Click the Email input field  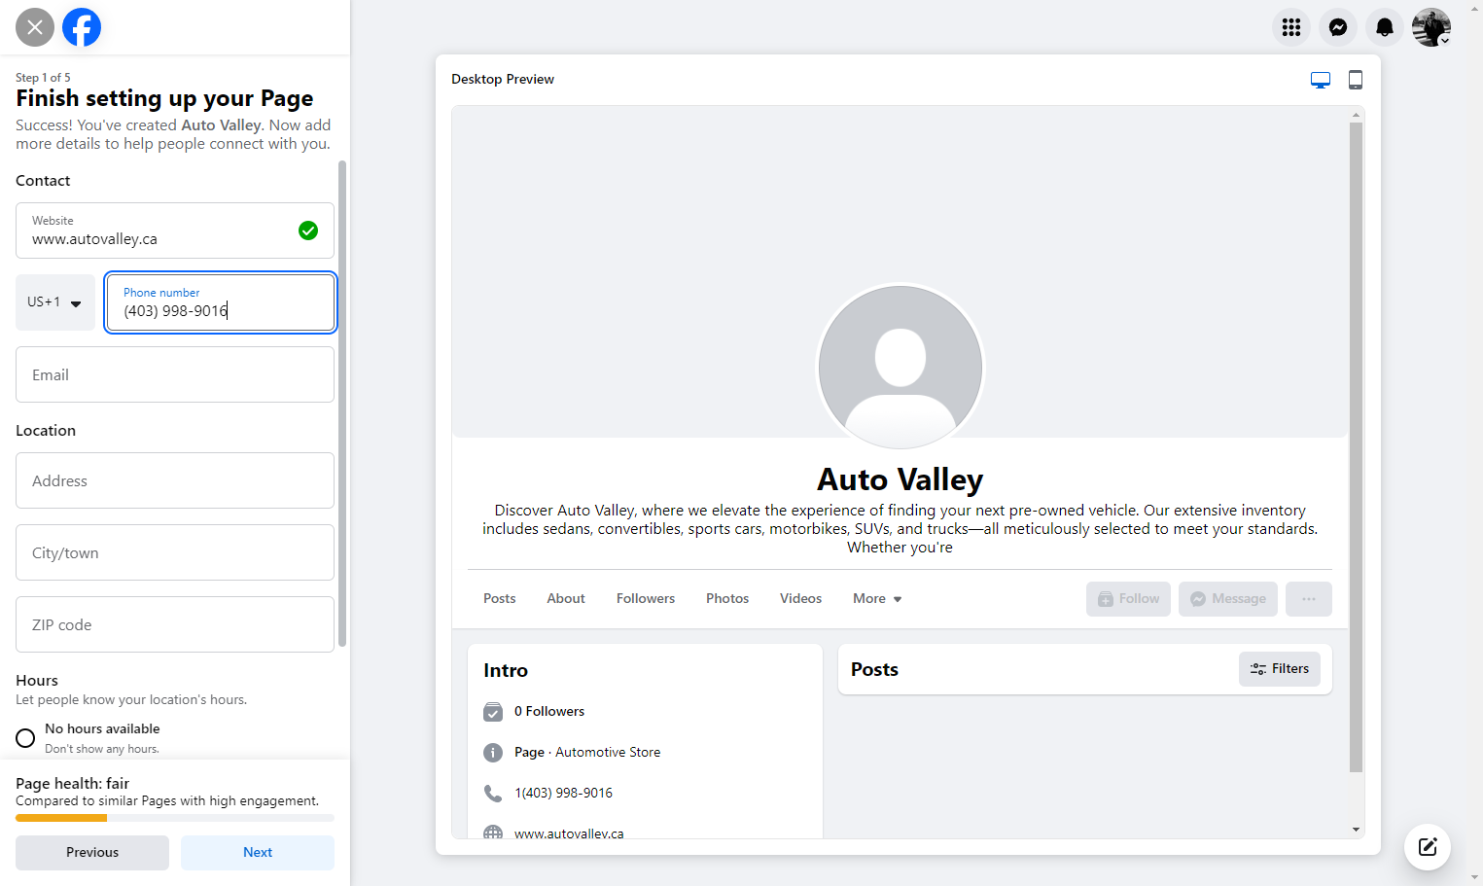coord(175,374)
